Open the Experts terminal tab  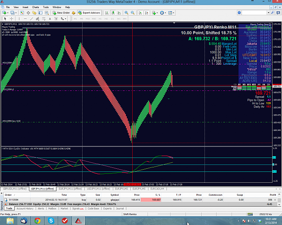tap(107, 208)
